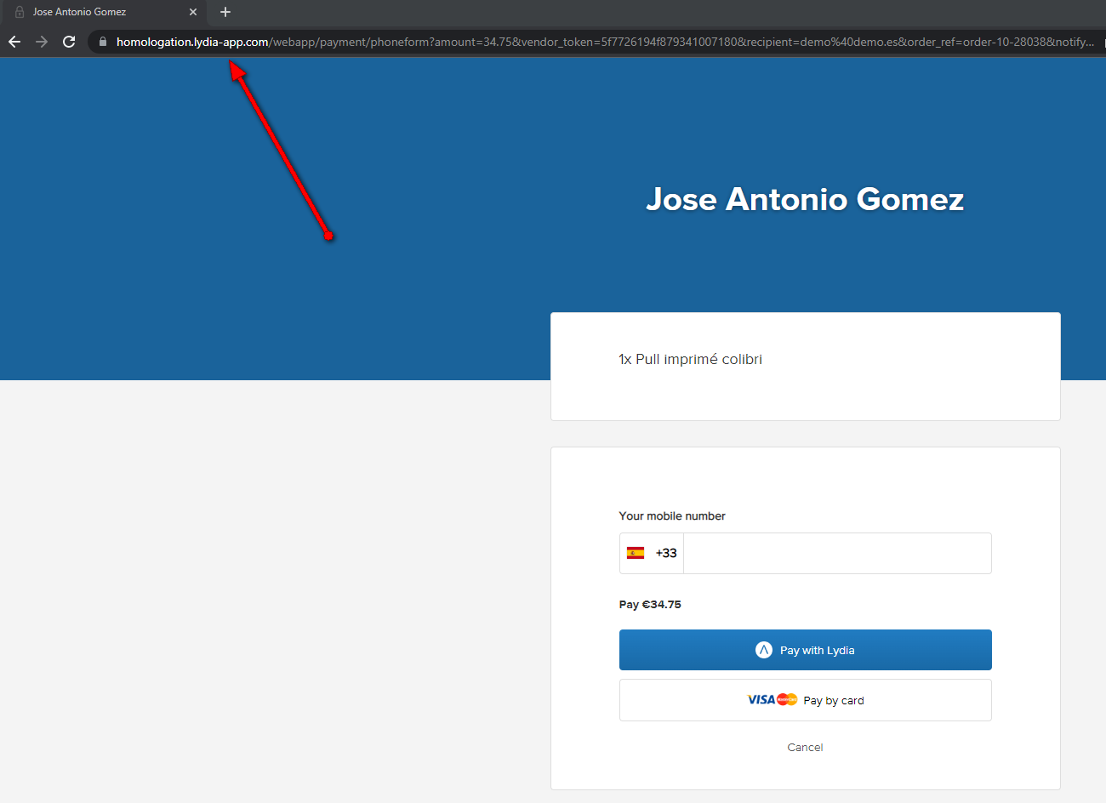Close the Jose Antonio Gomez tab
Viewport: 1106px width, 803px height.
point(193,12)
